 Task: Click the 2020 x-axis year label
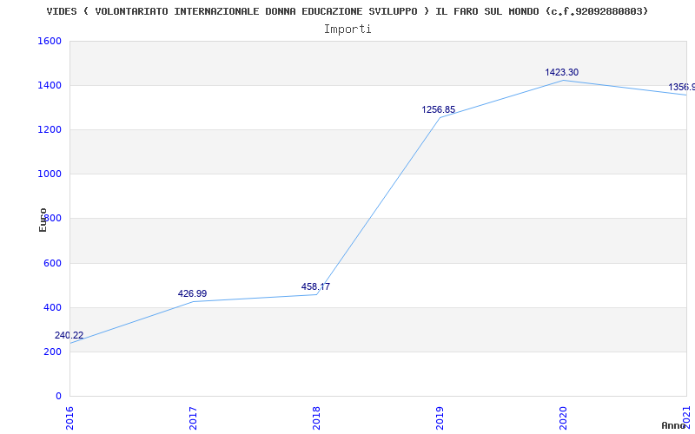point(563,417)
